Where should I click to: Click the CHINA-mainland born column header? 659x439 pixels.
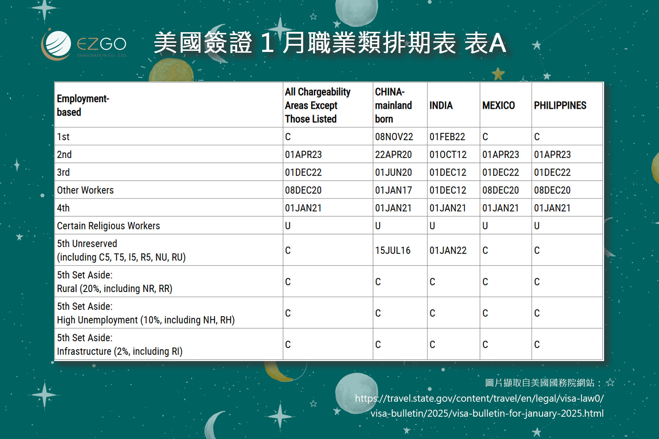[x=393, y=105]
